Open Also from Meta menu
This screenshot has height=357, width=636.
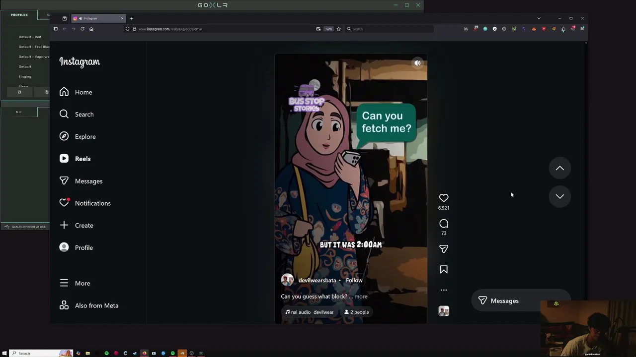(88, 305)
